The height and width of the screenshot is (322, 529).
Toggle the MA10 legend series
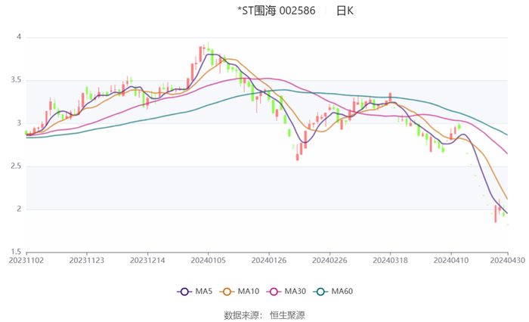coord(240,291)
